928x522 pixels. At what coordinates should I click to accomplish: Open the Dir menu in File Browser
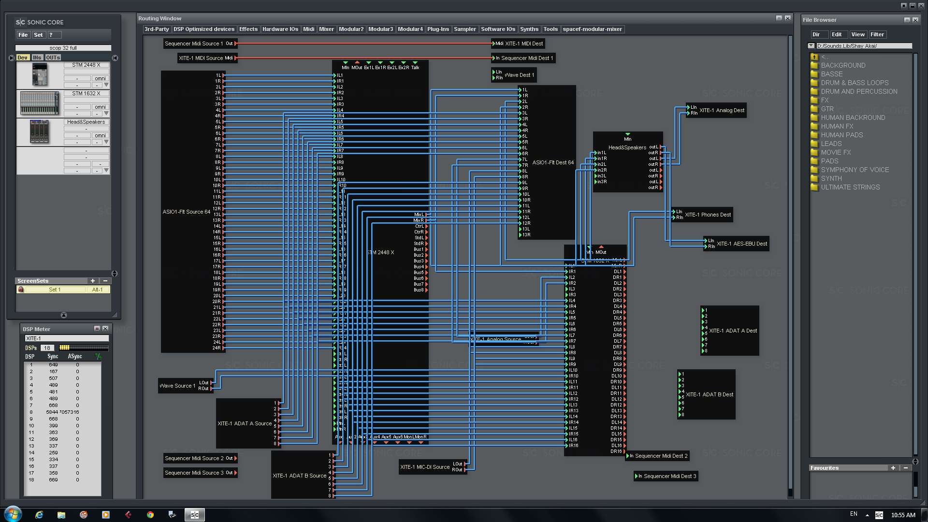pyautogui.click(x=819, y=34)
